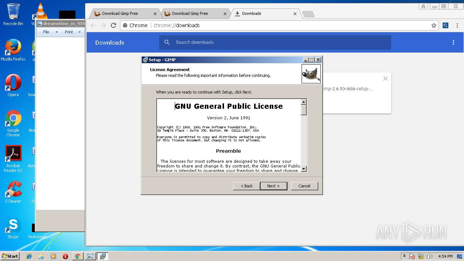Open Internet Explorer from taskbar
Viewport: 464px width, 261px height.
click(x=29, y=256)
